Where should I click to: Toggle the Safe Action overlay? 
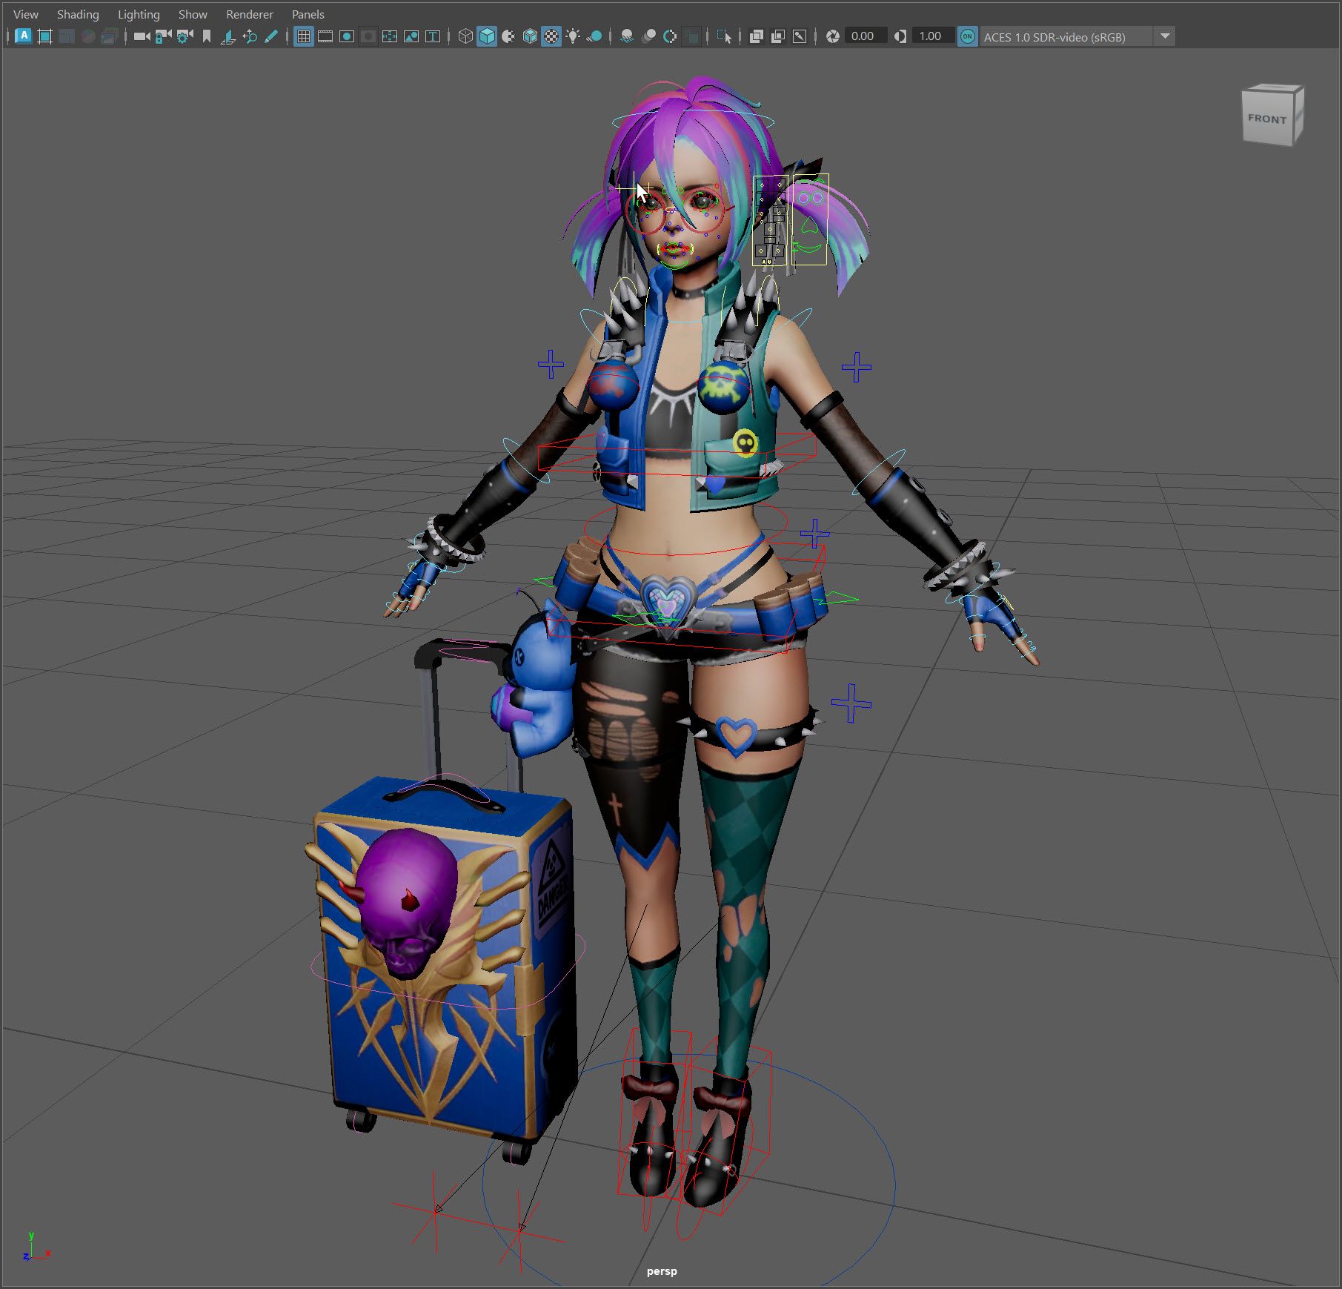(411, 36)
